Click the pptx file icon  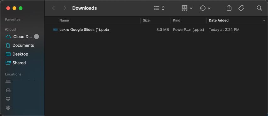(x=55, y=30)
